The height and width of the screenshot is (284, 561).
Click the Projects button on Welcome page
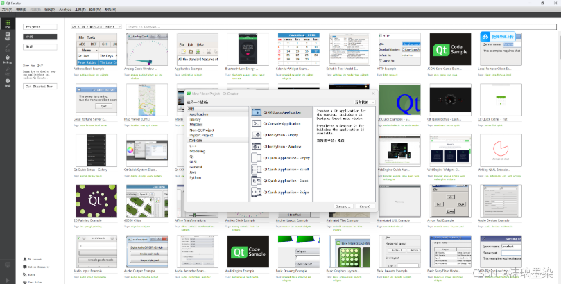pyautogui.click(x=40, y=27)
